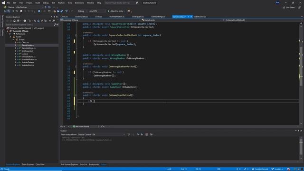Click the Solution Explorer properties wrench icon
304x171 pixels.
[x=54, y=21]
